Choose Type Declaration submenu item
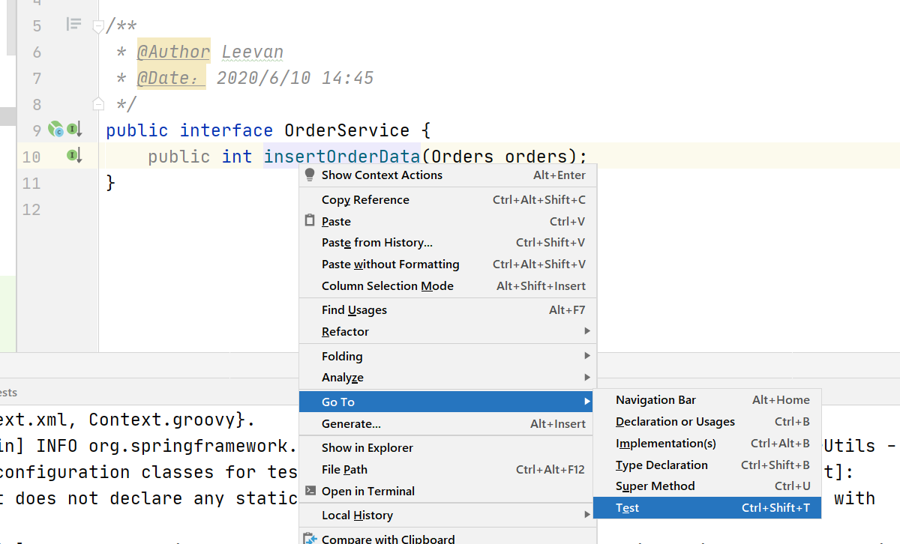Screen dimensions: 900x544 click(x=707, y=465)
